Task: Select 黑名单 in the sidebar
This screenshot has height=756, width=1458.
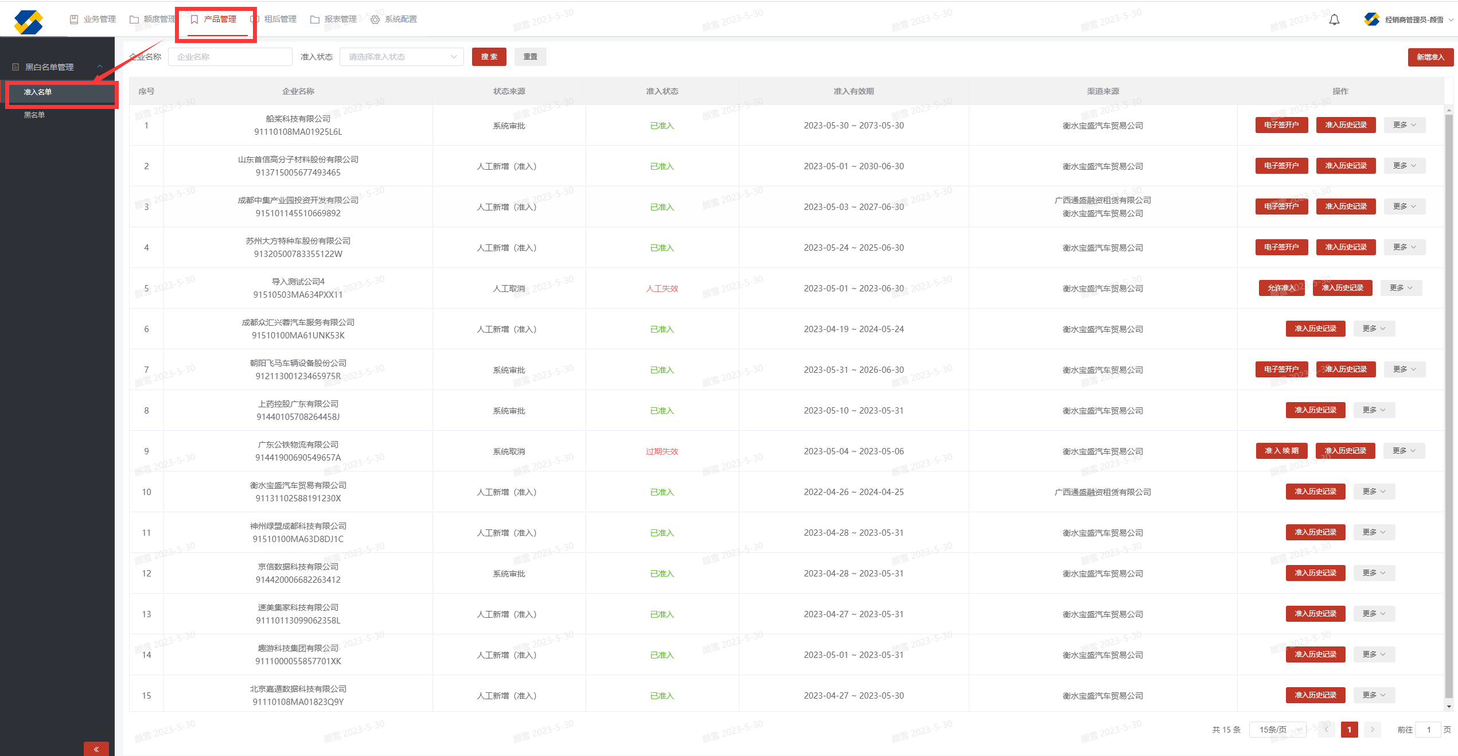Action: coord(34,115)
